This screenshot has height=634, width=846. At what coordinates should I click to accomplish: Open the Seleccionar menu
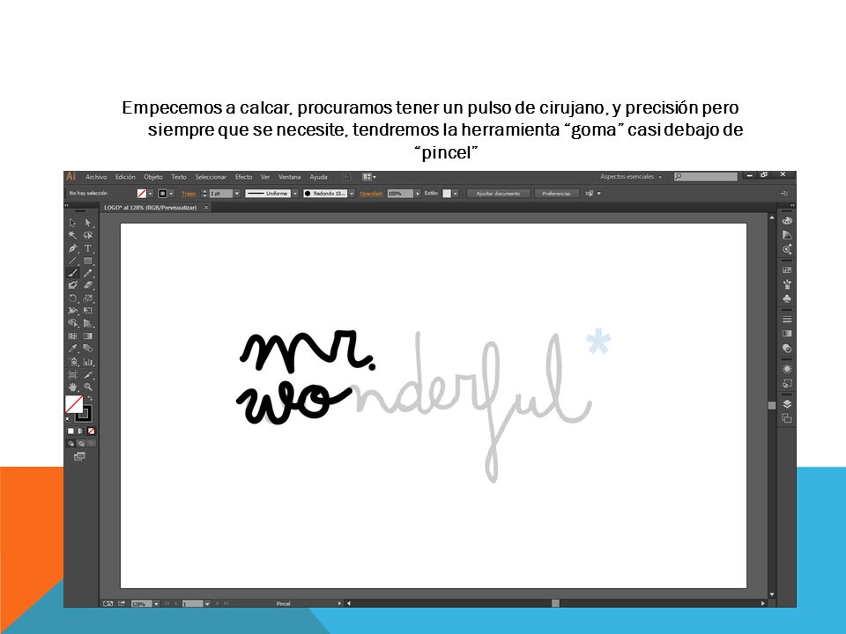[211, 177]
